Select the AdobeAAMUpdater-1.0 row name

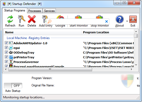pyautogui.click(x=30, y=43)
